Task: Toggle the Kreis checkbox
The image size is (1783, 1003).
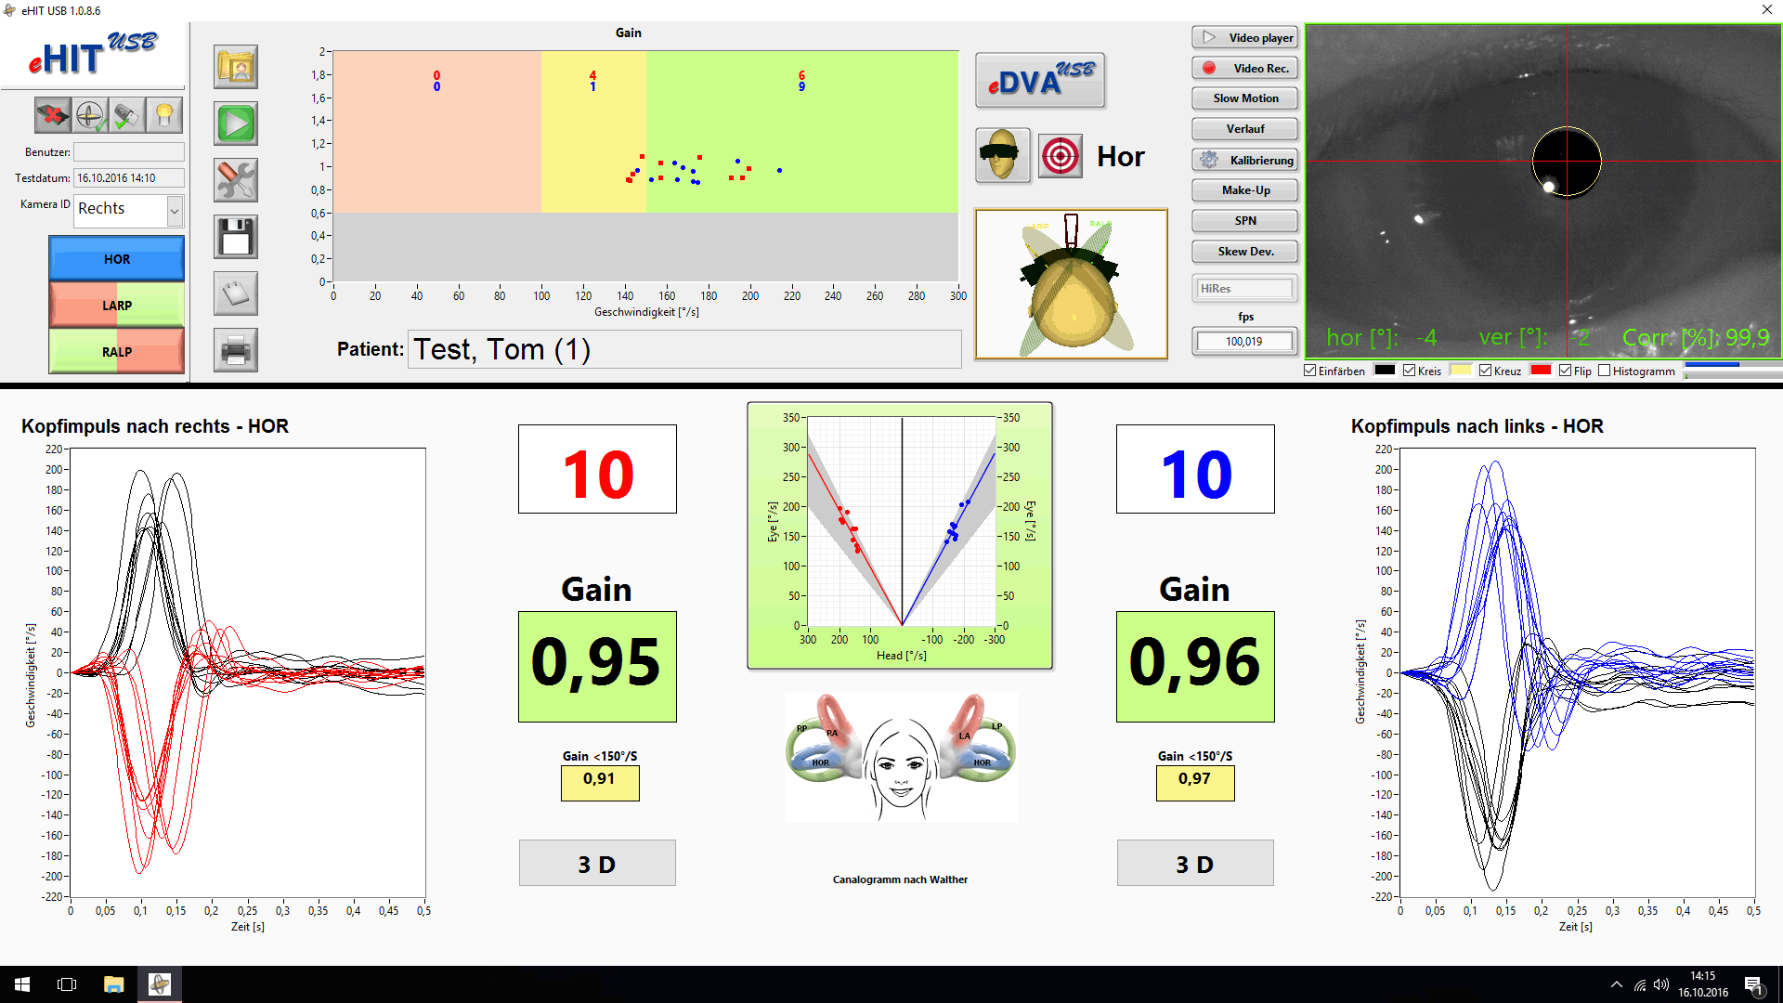Action: tap(1410, 371)
